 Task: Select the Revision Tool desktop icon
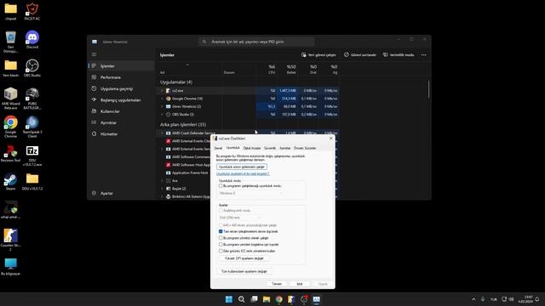(x=10, y=153)
